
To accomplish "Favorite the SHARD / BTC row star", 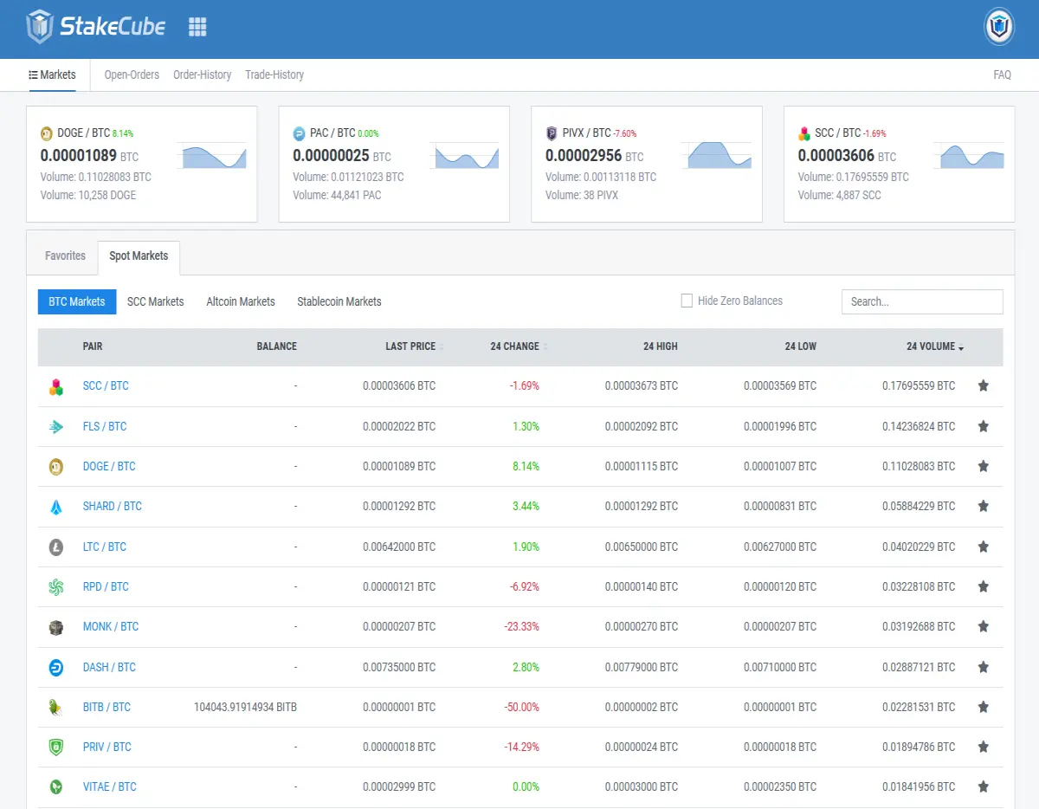I will point(984,506).
